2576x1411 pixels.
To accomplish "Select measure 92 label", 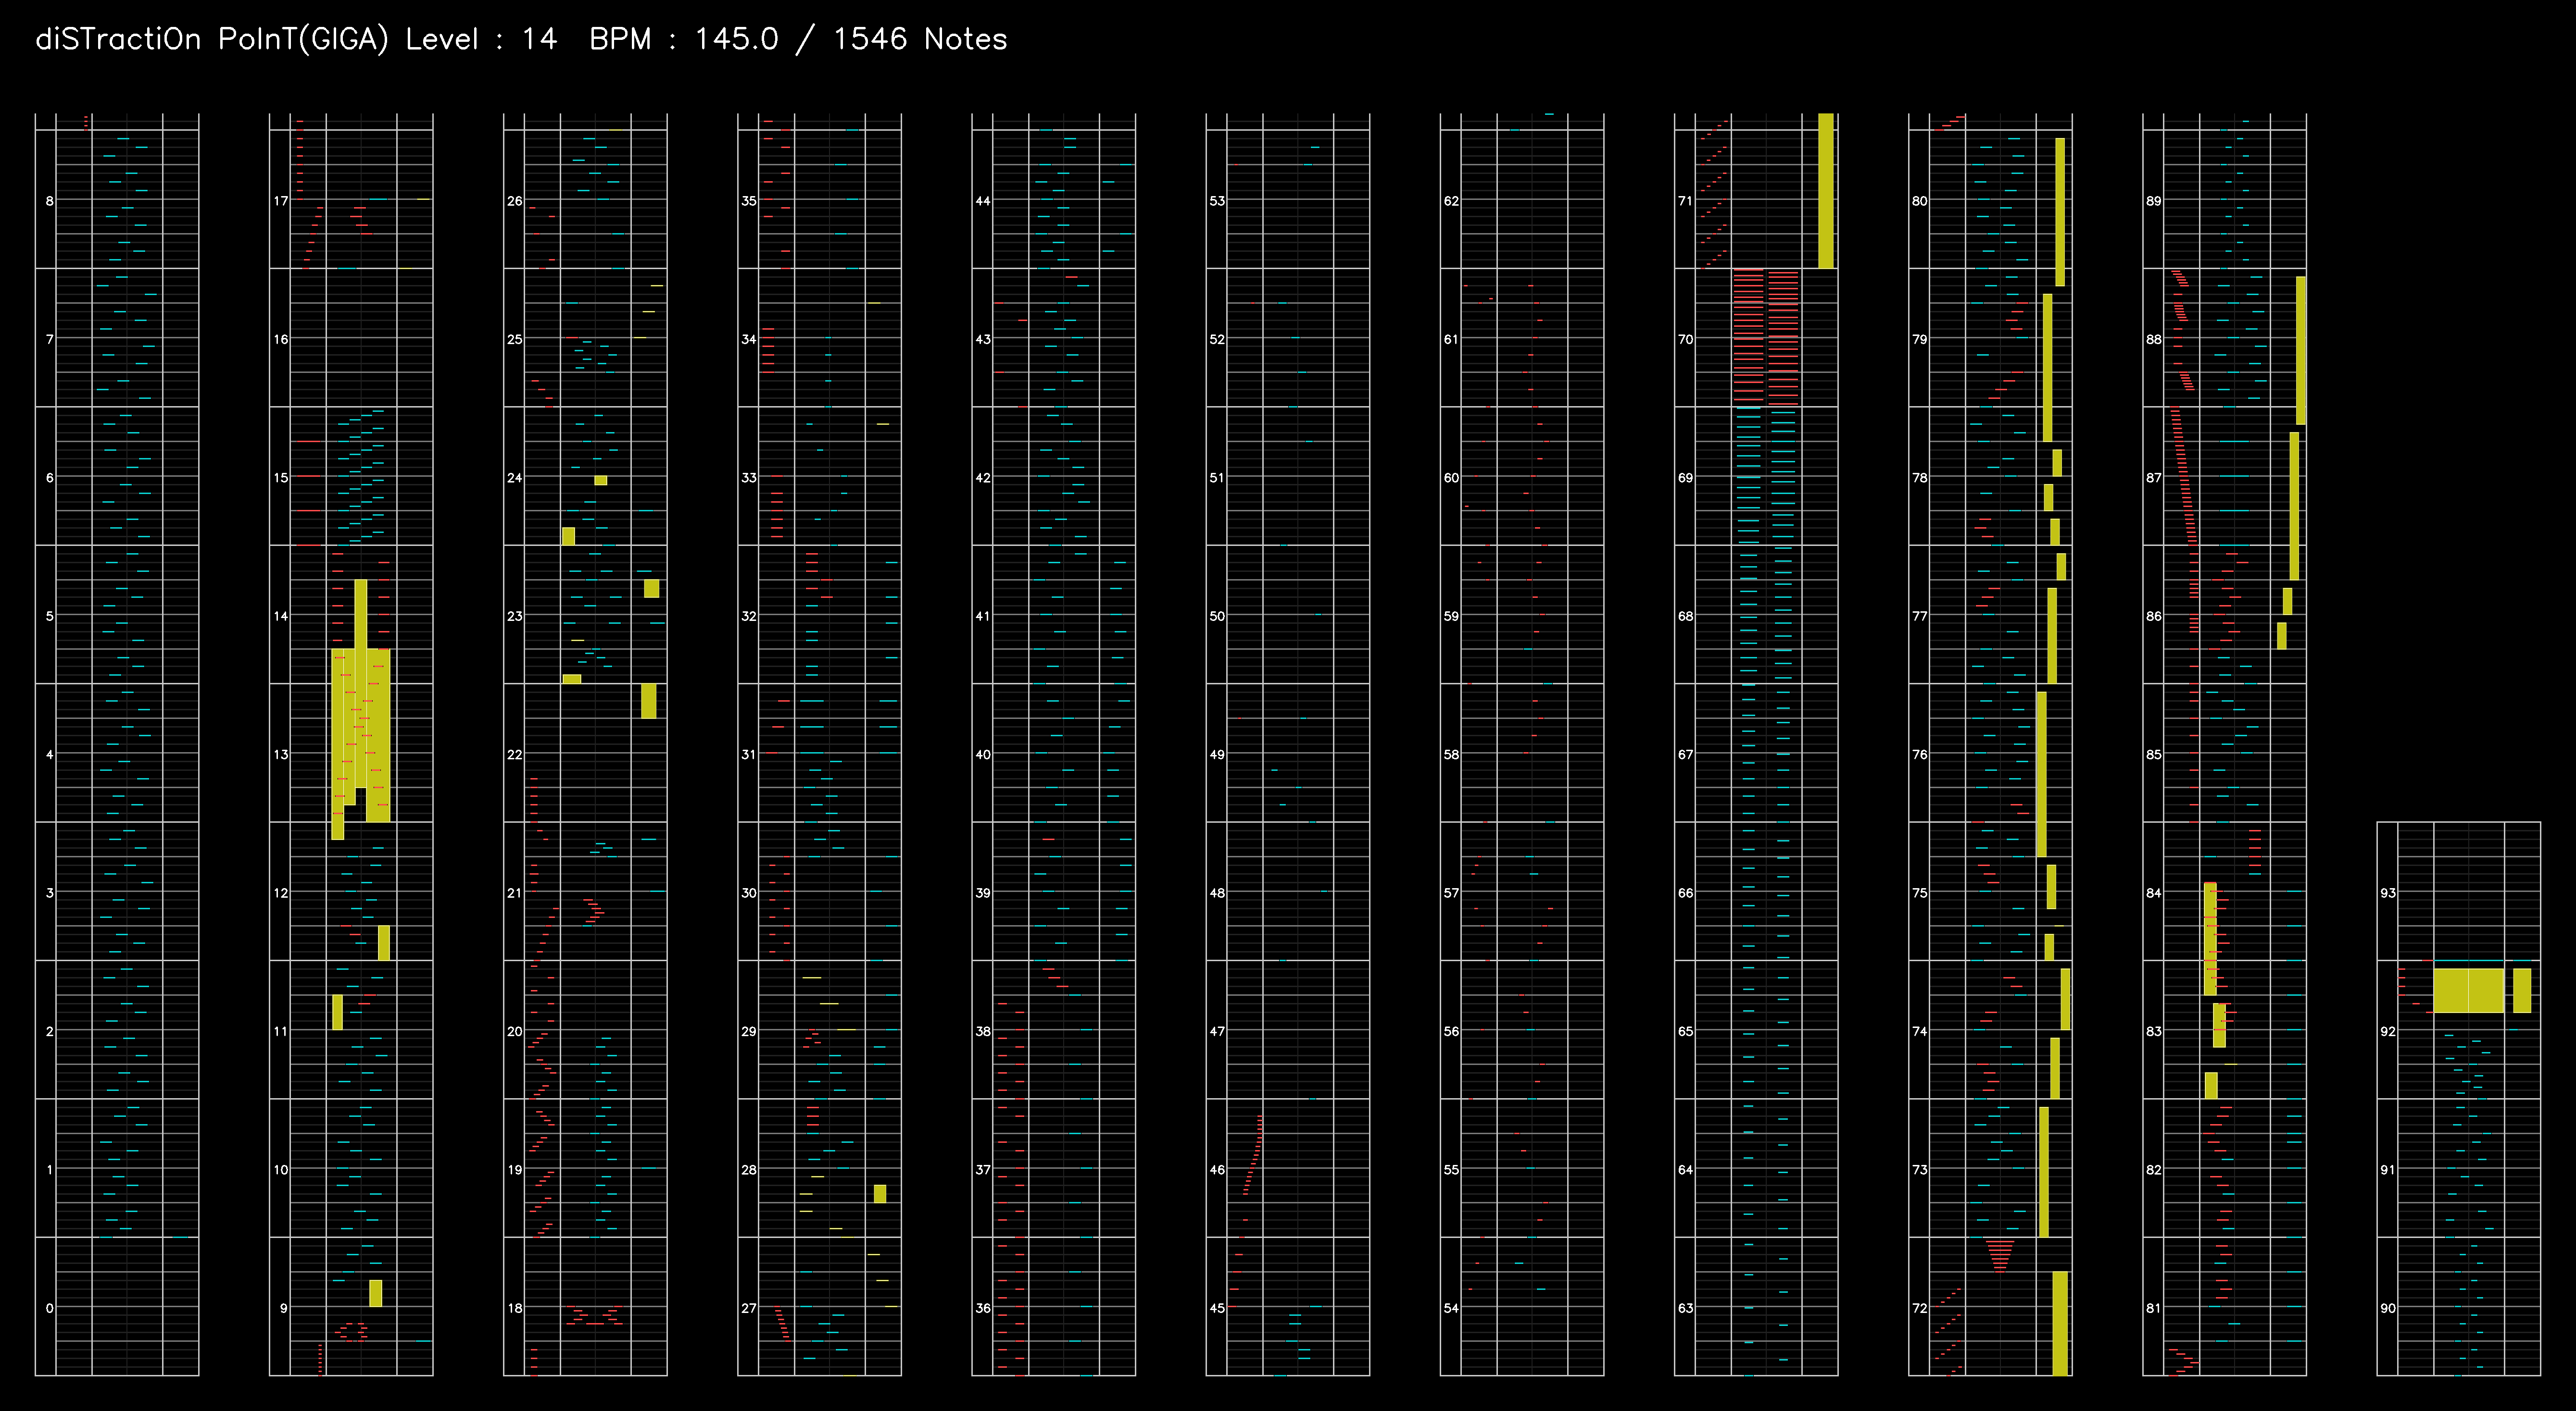I will (2388, 1031).
